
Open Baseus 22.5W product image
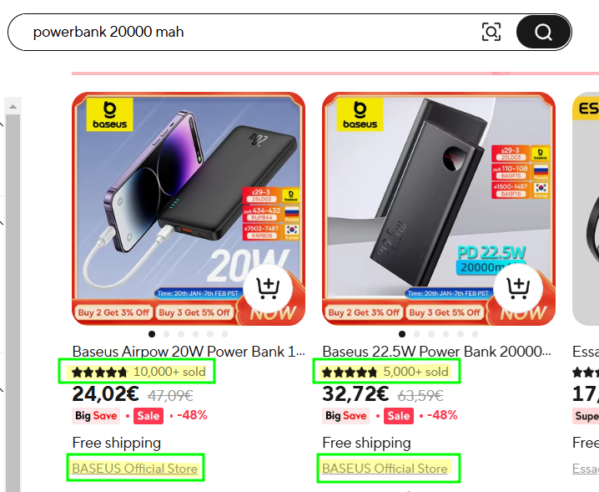pos(439,209)
